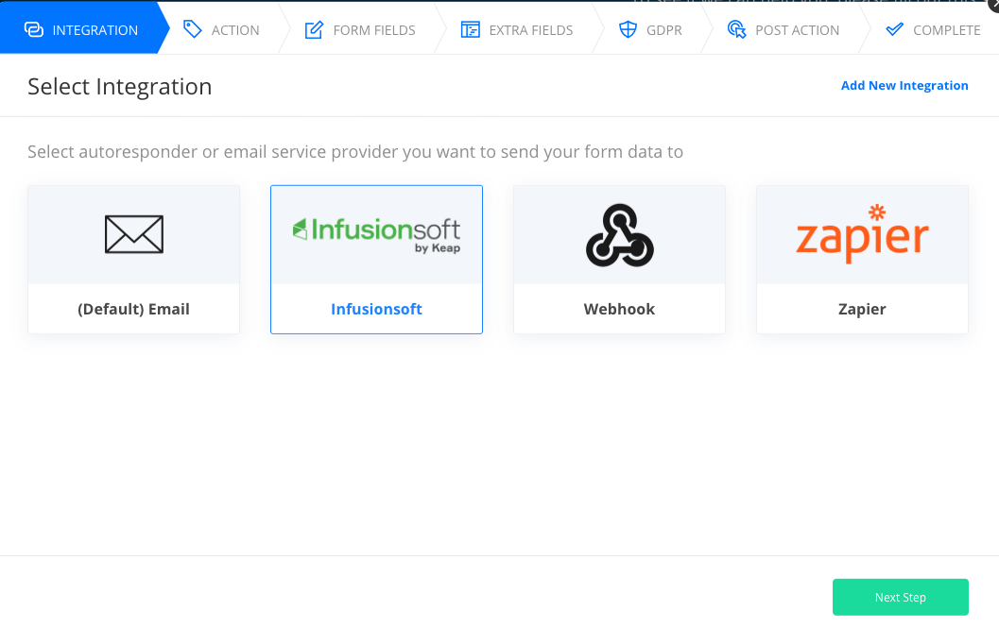Viewport: 999px width, 628px height.
Task: Open the FORM FIELDS step tab
Action: point(374,30)
